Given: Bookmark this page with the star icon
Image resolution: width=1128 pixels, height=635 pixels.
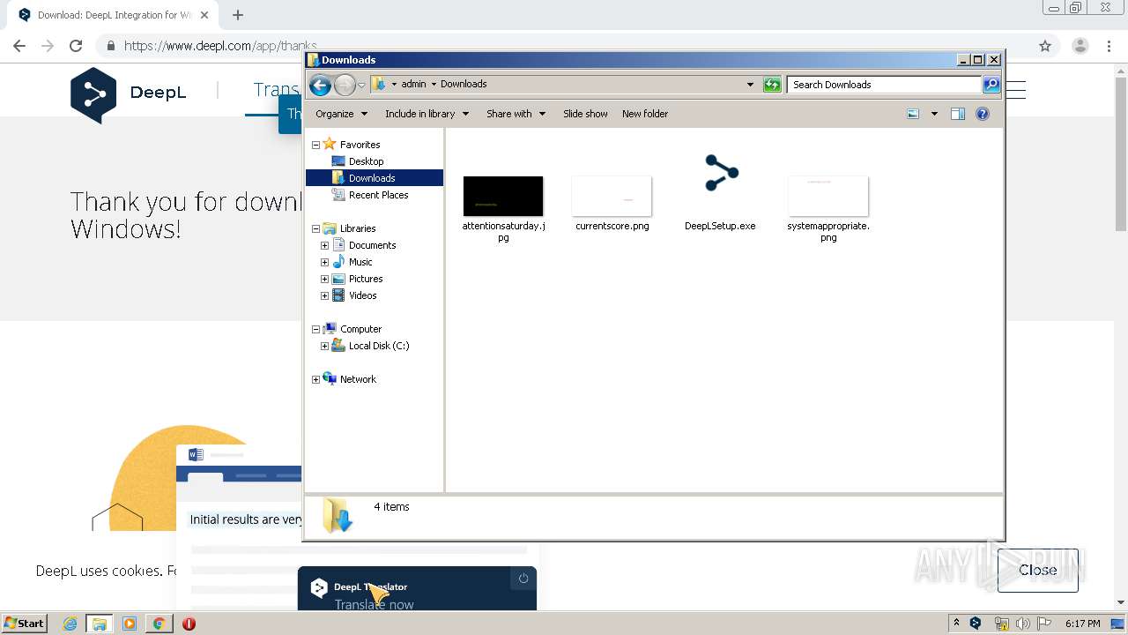Looking at the screenshot, I should tap(1045, 46).
